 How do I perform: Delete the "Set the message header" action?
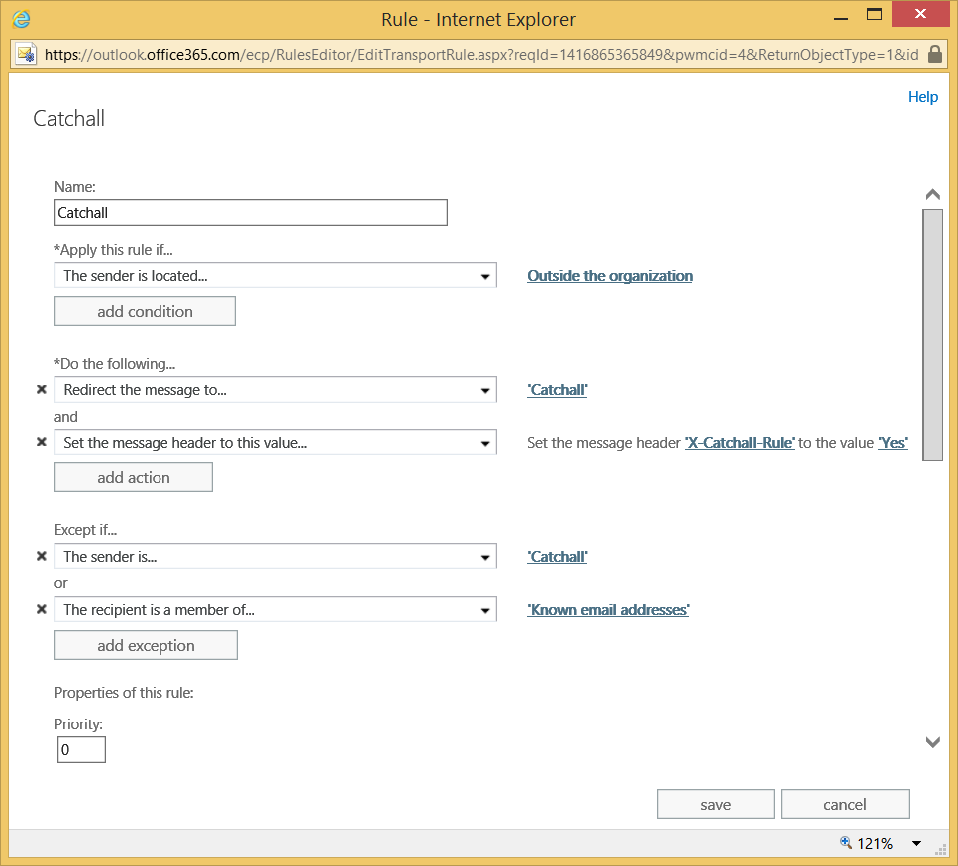pos(41,442)
